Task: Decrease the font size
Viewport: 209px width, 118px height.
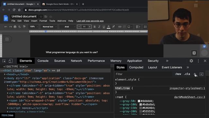Action: click(x=79, y=27)
